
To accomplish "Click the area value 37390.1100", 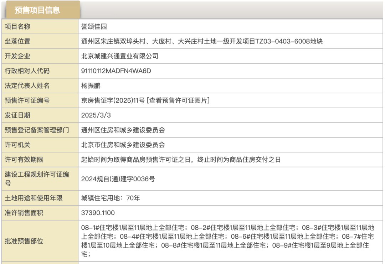I will tap(98, 213).
